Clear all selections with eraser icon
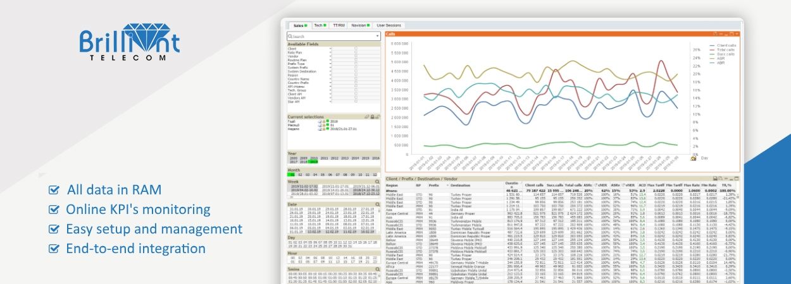 pyautogui.click(x=367, y=117)
